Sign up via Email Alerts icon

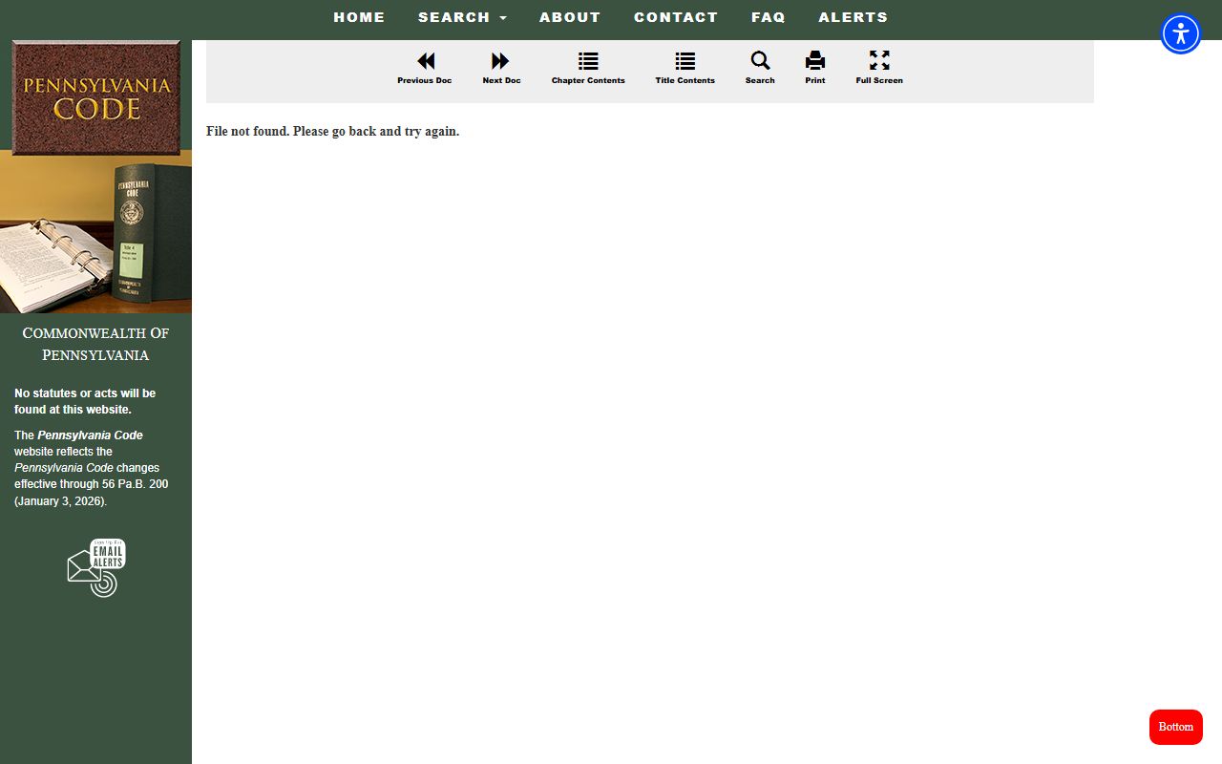tap(96, 567)
